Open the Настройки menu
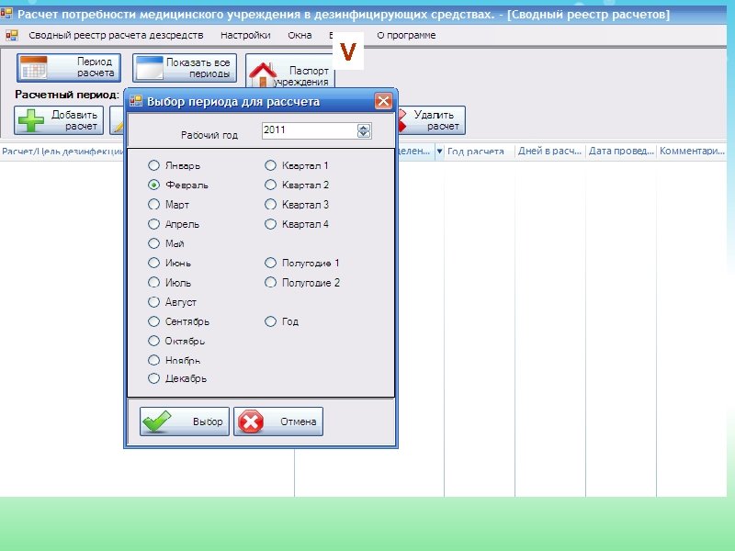Image resolution: width=735 pixels, height=551 pixels. point(245,35)
